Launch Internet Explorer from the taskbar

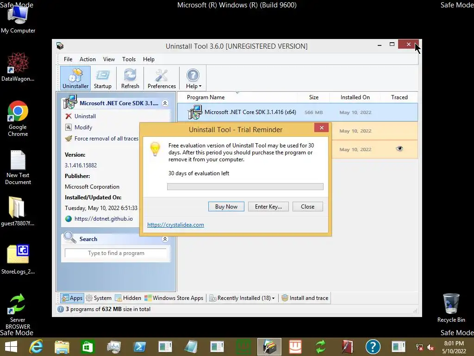point(36,347)
